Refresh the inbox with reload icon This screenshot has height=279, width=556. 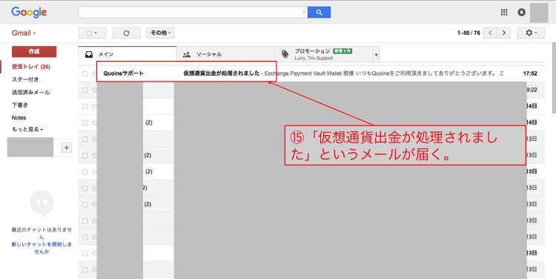click(x=126, y=33)
